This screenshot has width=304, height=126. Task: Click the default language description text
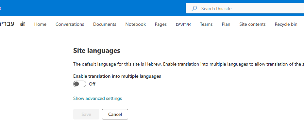point(189,64)
